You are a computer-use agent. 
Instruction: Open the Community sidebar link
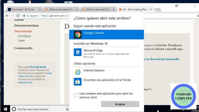24,48
